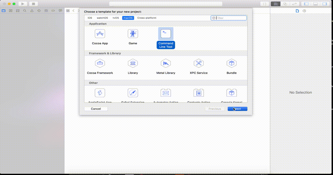Pick the Contacts Action template icon
The width and height of the screenshot is (333, 175).
pyautogui.click(x=199, y=93)
